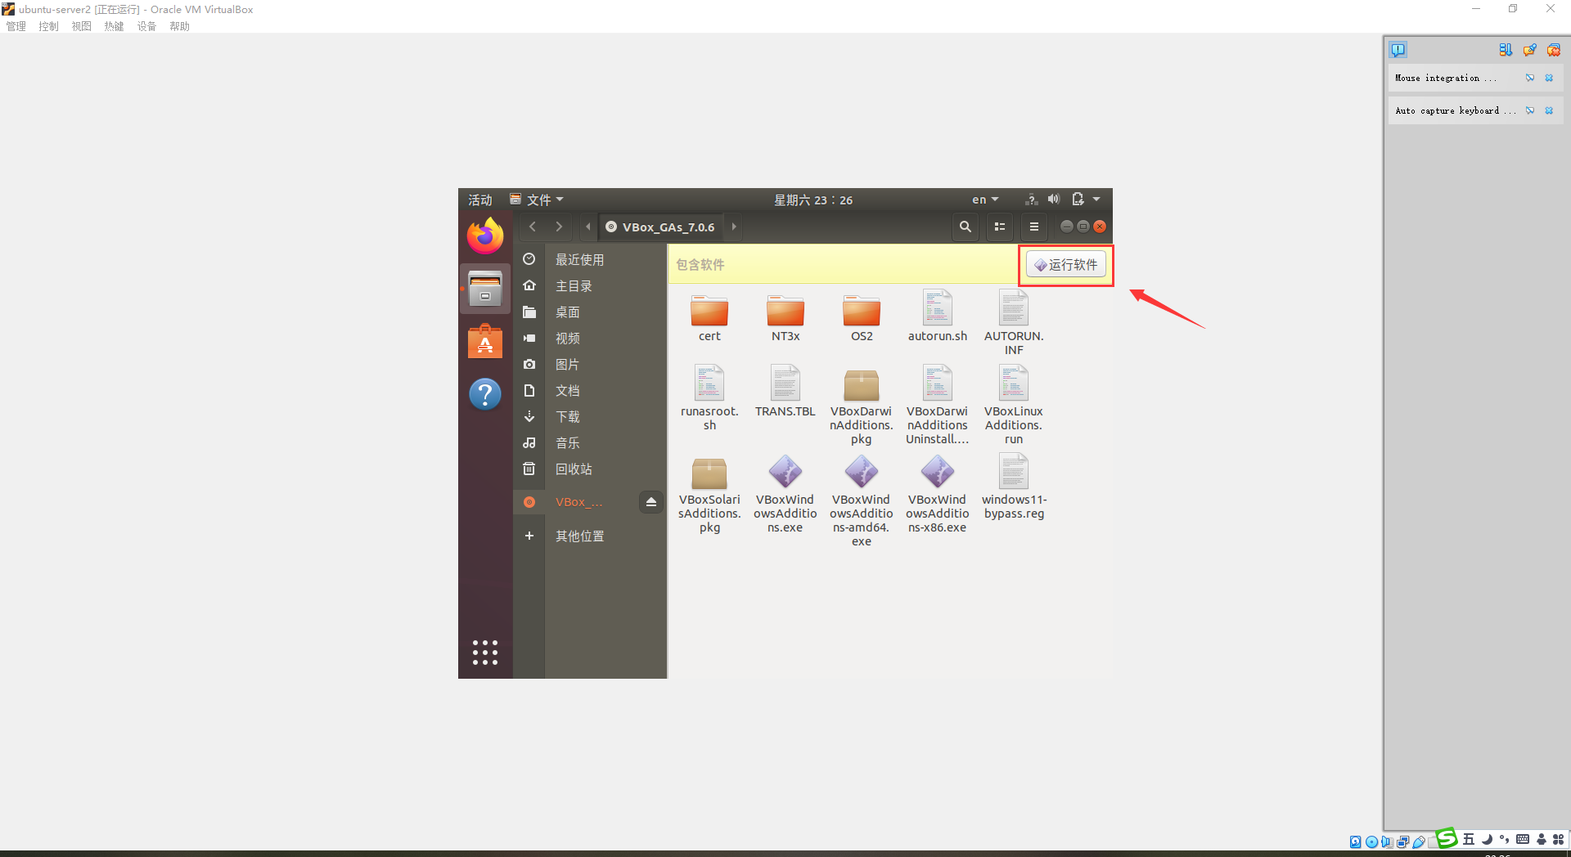Select VBoxDarwinAdditionsUninstall file
The width and height of the screenshot is (1571, 857).
(x=938, y=406)
